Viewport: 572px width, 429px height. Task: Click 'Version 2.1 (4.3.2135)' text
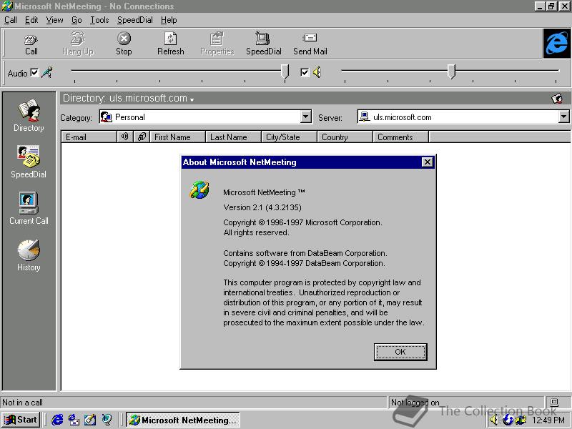[x=262, y=207]
